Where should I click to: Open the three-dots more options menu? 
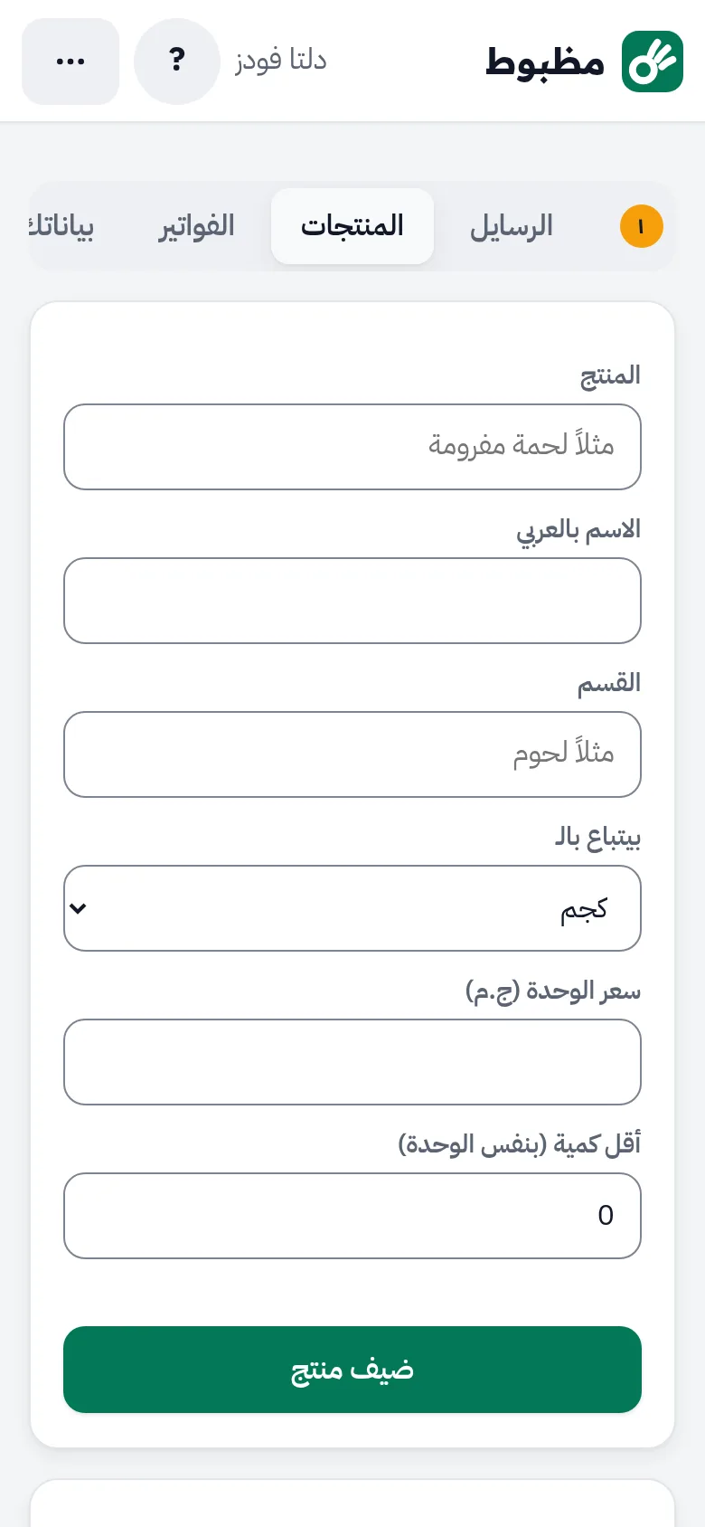pyautogui.click(x=70, y=62)
